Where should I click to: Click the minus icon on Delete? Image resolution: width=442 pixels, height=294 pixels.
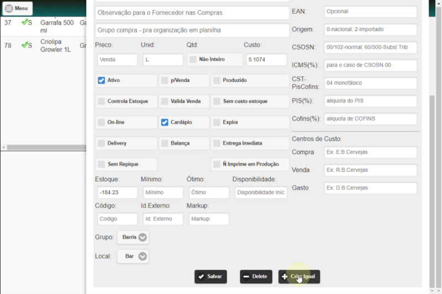coord(246,276)
